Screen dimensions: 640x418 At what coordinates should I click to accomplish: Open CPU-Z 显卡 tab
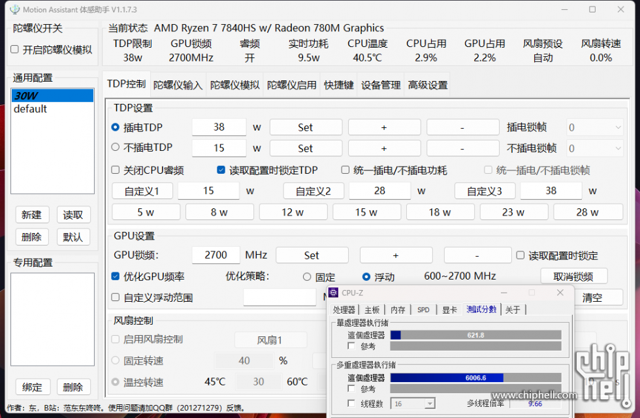pyautogui.click(x=449, y=310)
